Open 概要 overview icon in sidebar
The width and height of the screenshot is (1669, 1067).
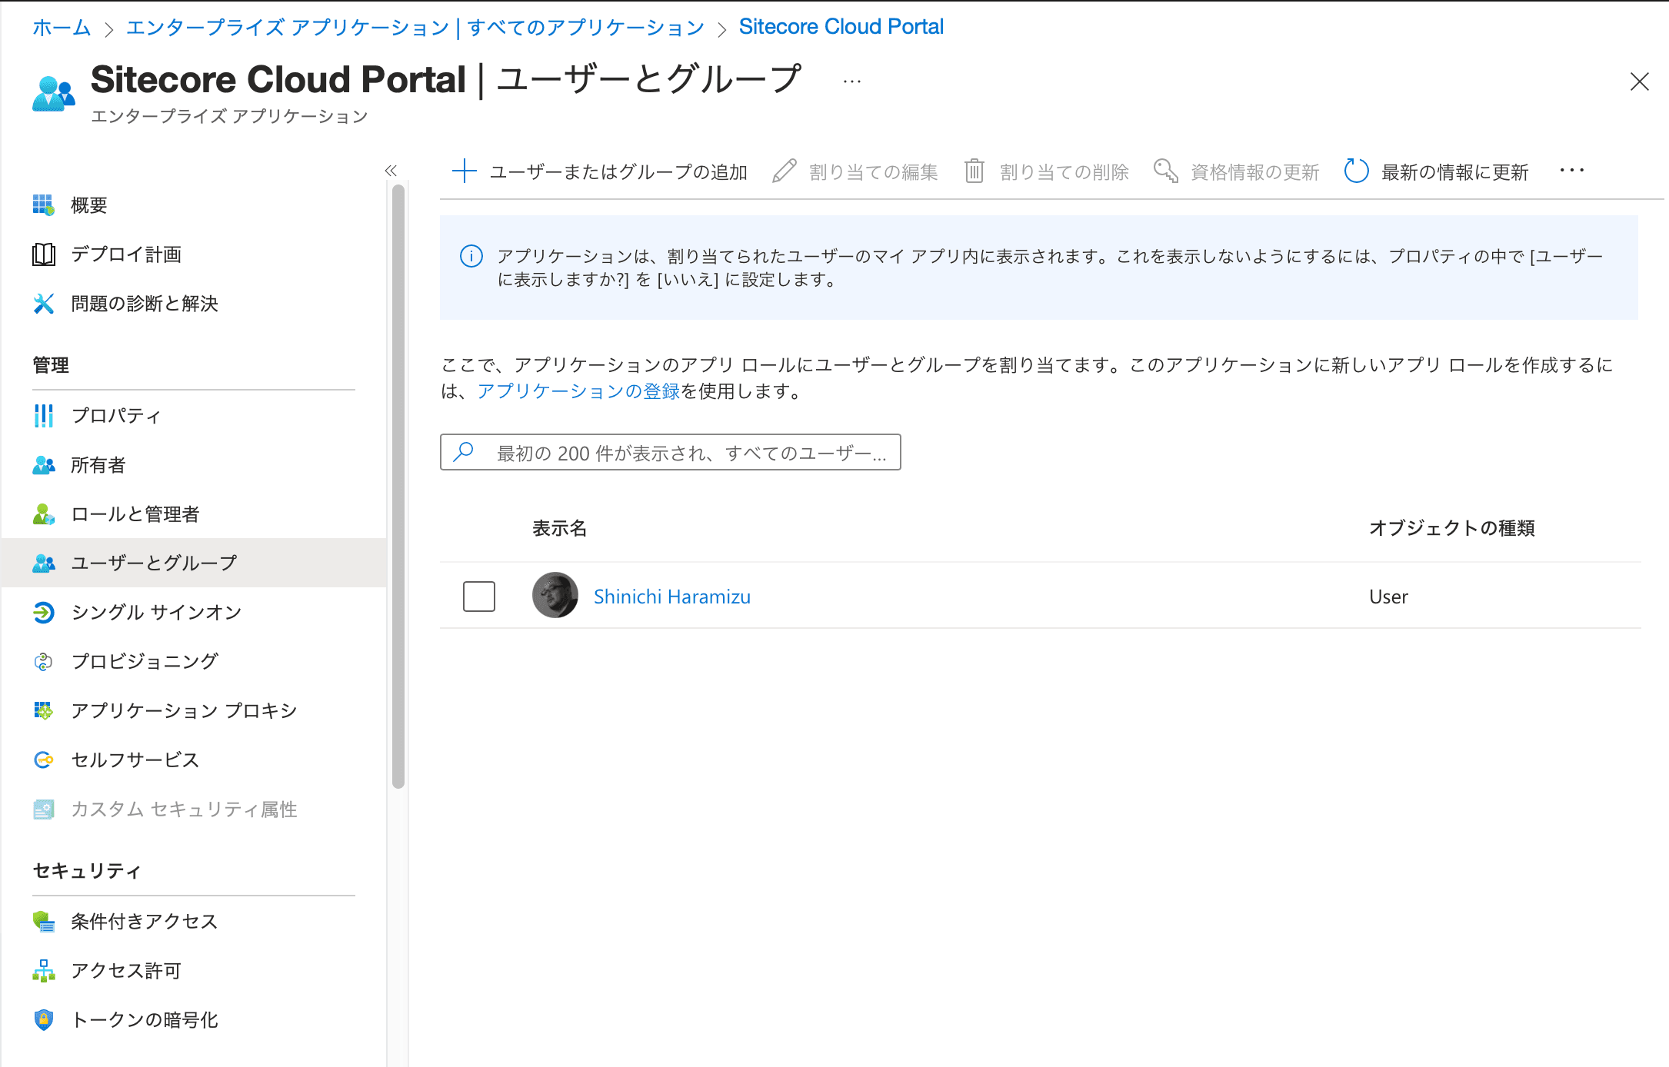click(x=44, y=205)
